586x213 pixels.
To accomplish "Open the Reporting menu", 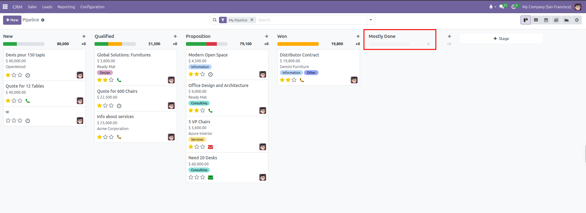I will click(66, 7).
